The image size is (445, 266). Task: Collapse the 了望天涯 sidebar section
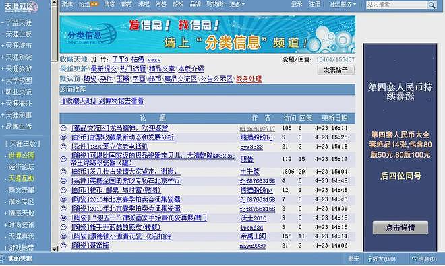pos(2,22)
